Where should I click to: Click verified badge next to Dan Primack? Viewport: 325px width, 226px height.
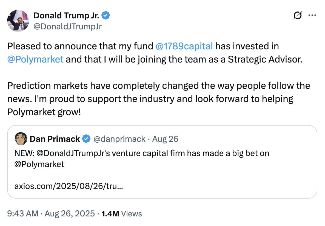86,139
